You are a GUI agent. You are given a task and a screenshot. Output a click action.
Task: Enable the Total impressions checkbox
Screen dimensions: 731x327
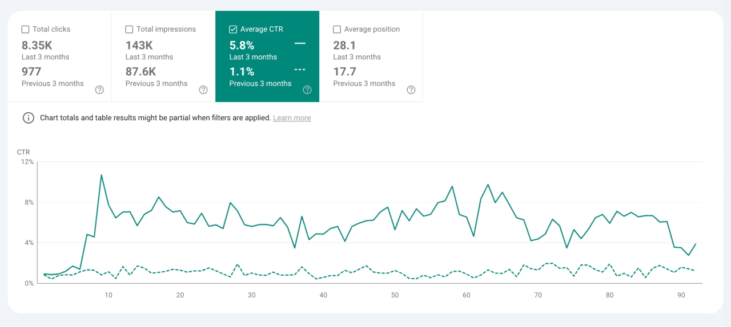pos(130,29)
